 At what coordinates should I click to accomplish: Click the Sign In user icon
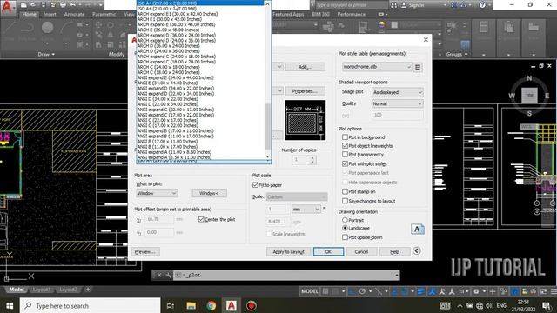[x=404, y=5]
